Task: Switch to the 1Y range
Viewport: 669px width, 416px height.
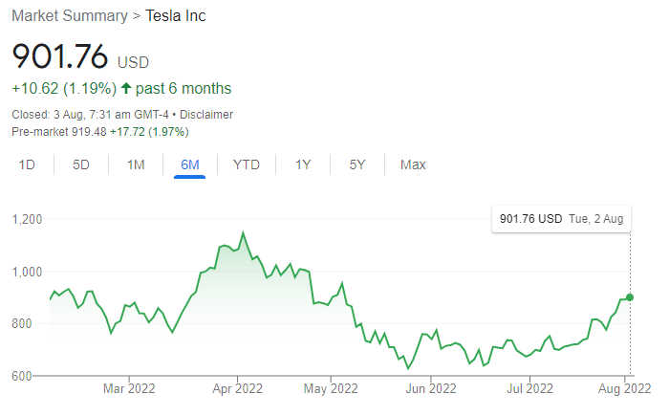Action: pos(303,164)
